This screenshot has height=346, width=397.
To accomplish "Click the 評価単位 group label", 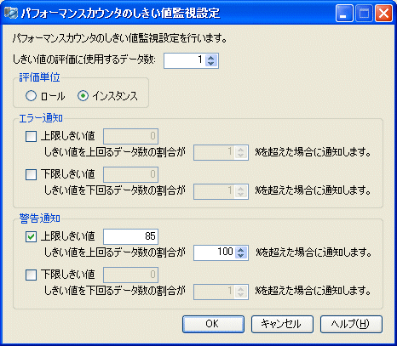I will pyautogui.click(x=39, y=77).
